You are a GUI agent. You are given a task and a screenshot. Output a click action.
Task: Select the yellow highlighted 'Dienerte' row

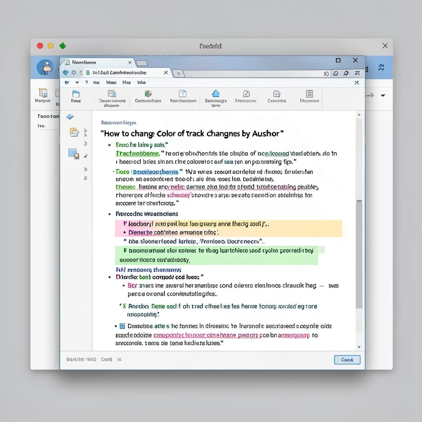(229, 232)
